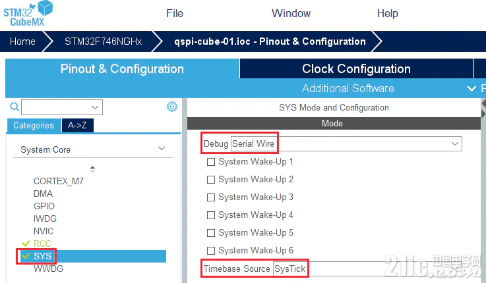Select GPIO in System Core list
The width and height of the screenshot is (486, 283).
44,206
